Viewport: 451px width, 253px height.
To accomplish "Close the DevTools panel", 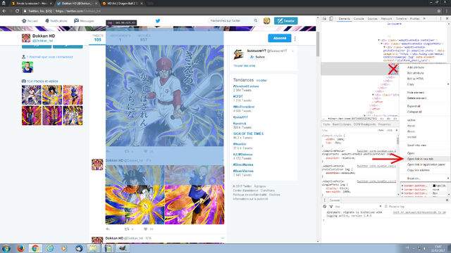I will (x=447, y=19).
